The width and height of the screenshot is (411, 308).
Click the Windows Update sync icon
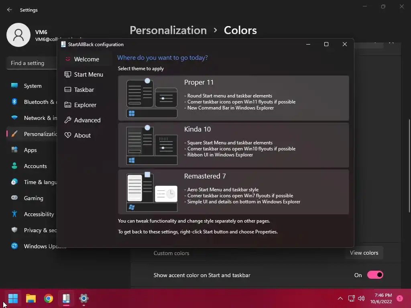[14, 246]
